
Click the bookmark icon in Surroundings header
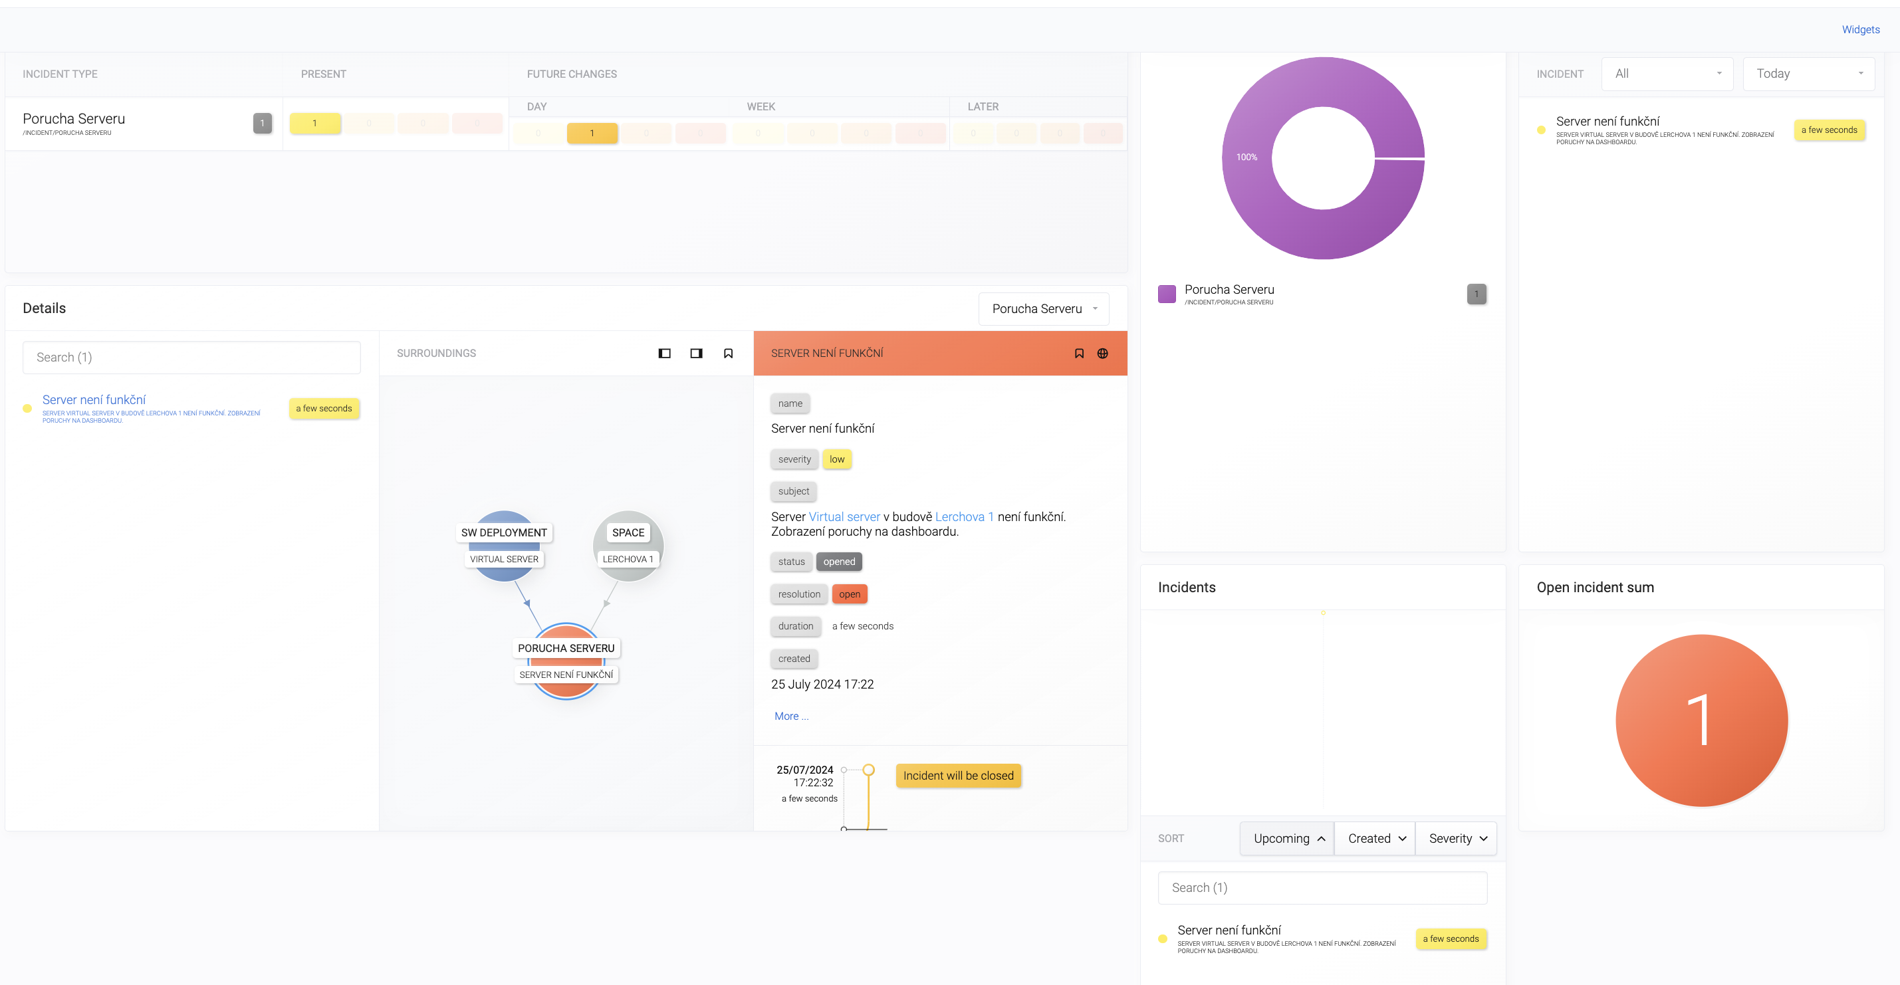click(728, 353)
